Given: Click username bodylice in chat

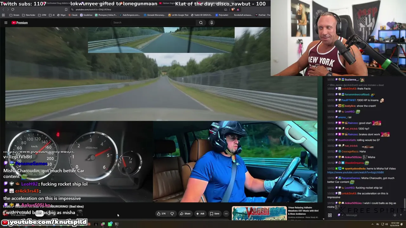Looking at the screenshot, I should pyautogui.click(x=350, y=106).
